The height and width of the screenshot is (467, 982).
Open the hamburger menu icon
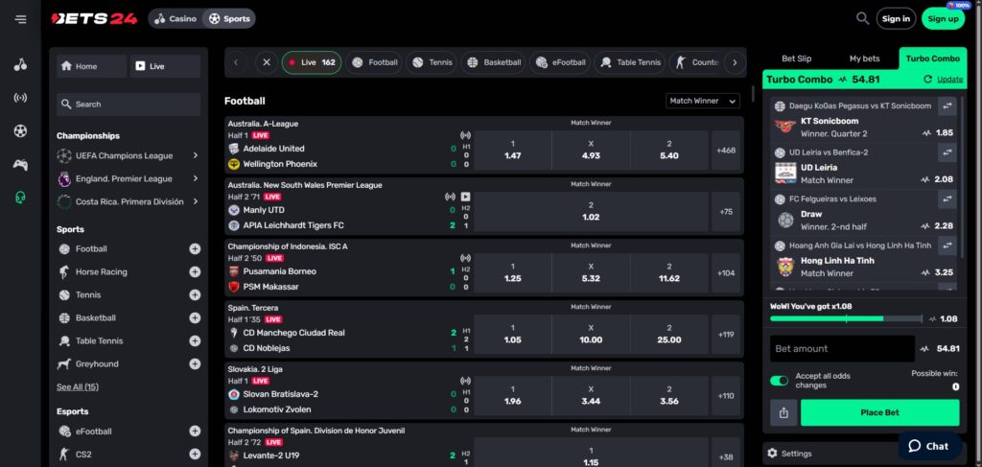(x=20, y=19)
